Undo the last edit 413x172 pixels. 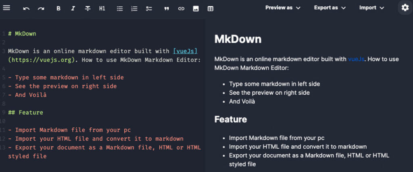pos(26,9)
